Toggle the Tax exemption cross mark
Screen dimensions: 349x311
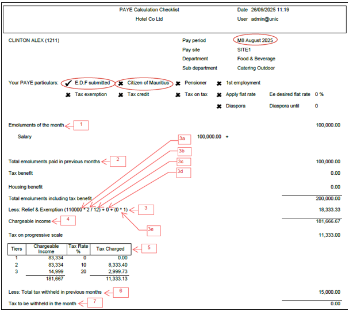coord(69,95)
